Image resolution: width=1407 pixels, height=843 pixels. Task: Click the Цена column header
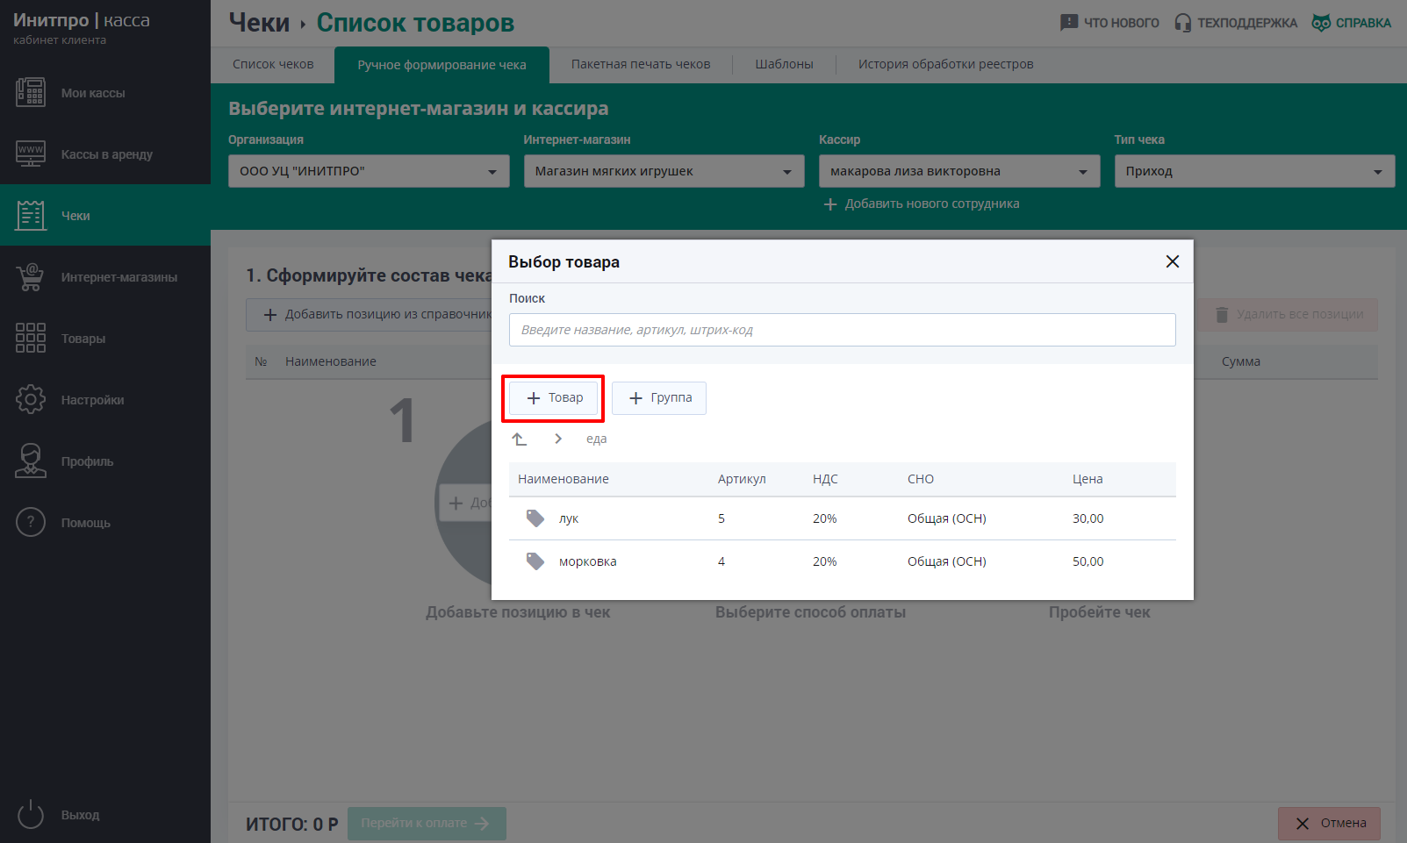(1088, 479)
